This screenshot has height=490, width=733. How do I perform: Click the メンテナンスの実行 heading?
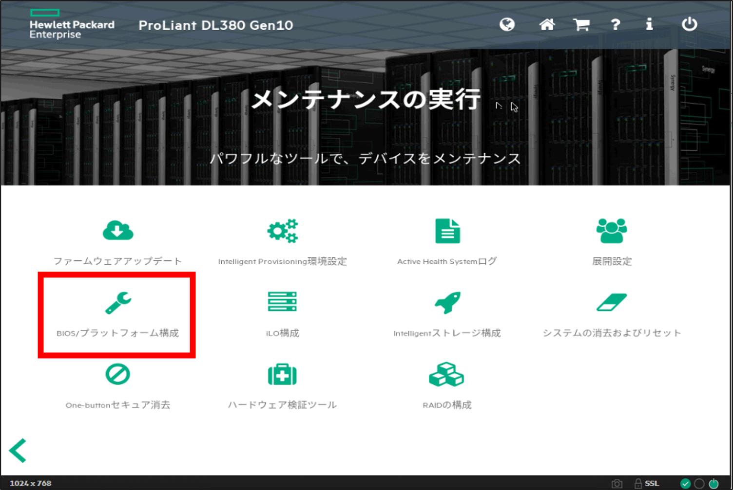click(366, 99)
